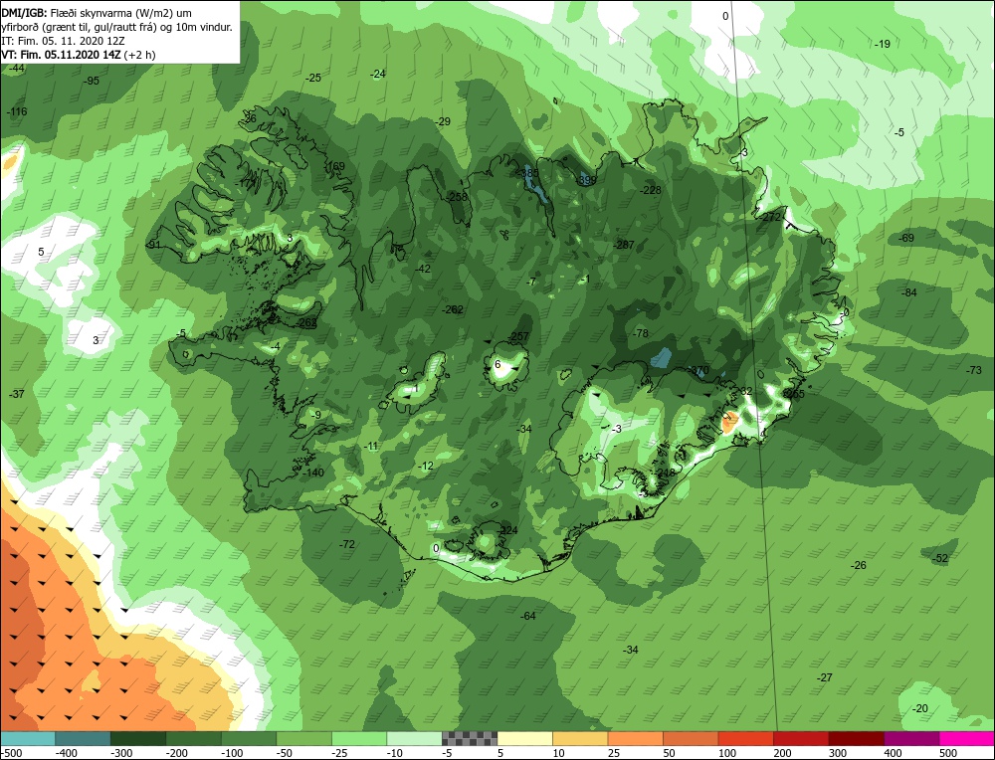Click the map value -26

coord(858,565)
